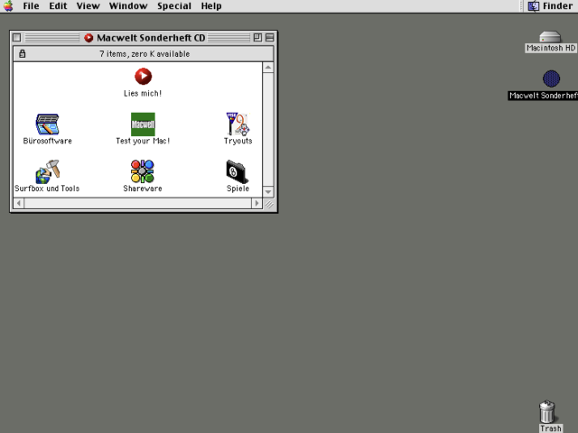The image size is (578, 433).
Task: Open the Finder application menu
Action: click(550, 6)
